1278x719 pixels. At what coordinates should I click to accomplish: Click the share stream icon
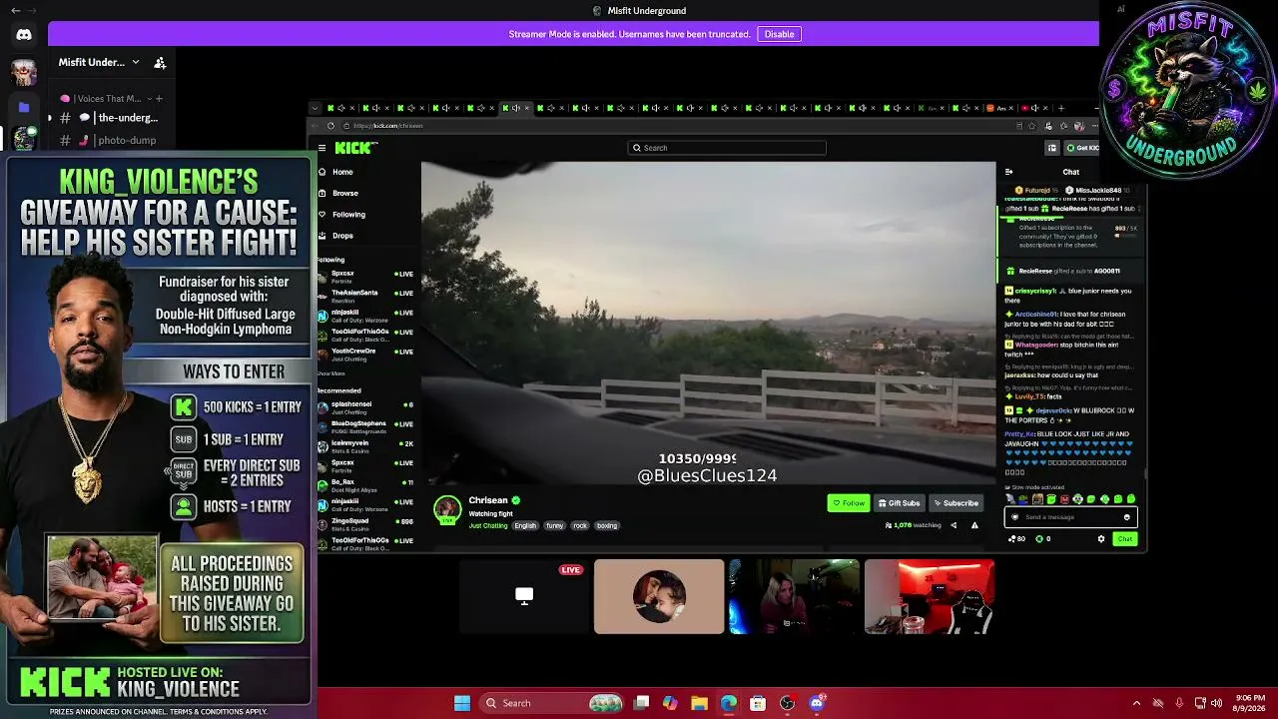pyautogui.click(x=954, y=525)
